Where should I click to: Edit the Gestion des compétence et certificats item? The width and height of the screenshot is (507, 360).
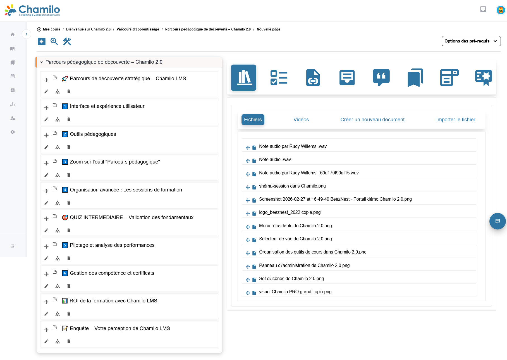[46, 286]
